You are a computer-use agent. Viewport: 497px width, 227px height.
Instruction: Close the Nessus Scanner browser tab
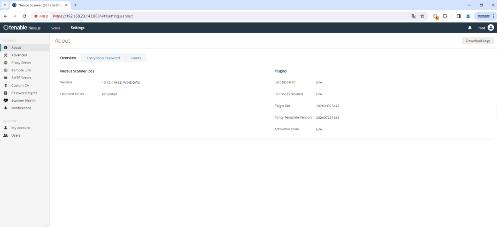(66, 5)
